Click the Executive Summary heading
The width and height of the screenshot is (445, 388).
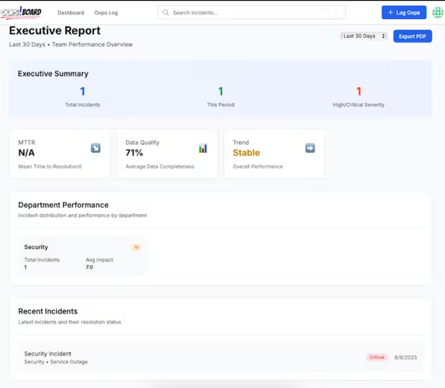pyautogui.click(x=53, y=74)
